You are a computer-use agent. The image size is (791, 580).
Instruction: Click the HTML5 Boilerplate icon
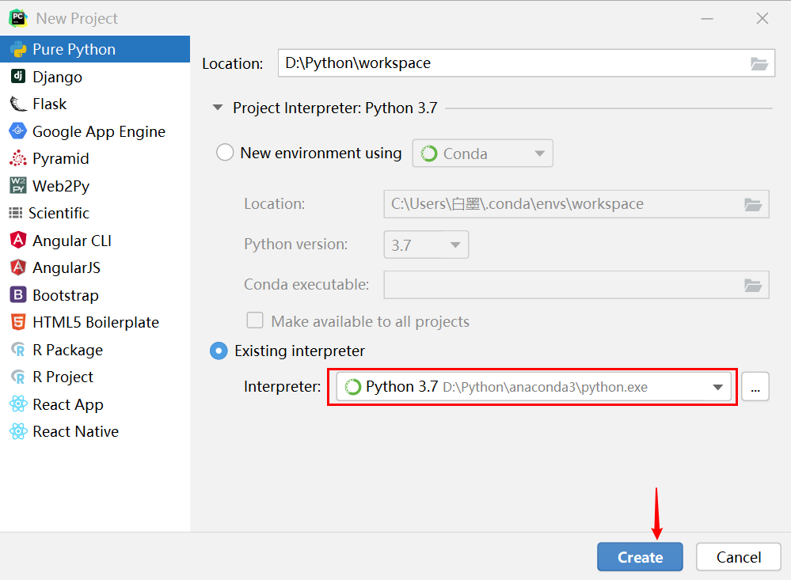tap(17, 322)
